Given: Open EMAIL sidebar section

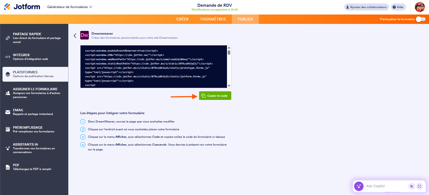Looking at the screenshot, I should coord(35,112).
